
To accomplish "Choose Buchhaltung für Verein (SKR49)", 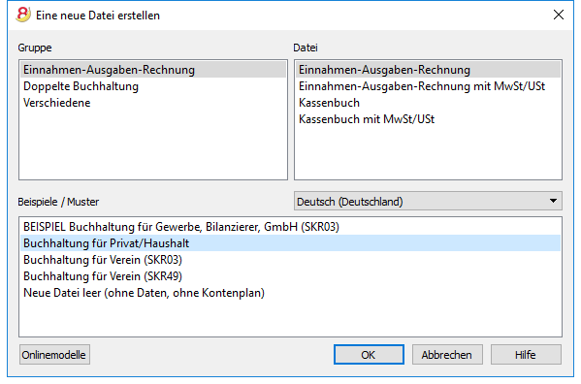I will pos(290,276).
